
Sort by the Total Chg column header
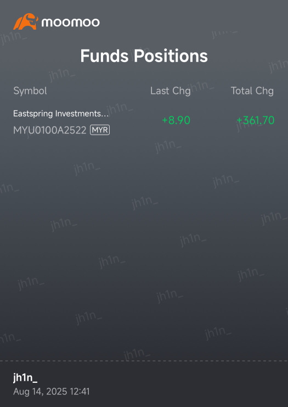click(252, 91)
